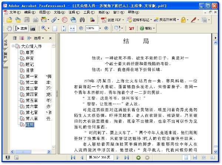Click the Actual Size page icon
The image size is (222, 165).
[55, 28]
